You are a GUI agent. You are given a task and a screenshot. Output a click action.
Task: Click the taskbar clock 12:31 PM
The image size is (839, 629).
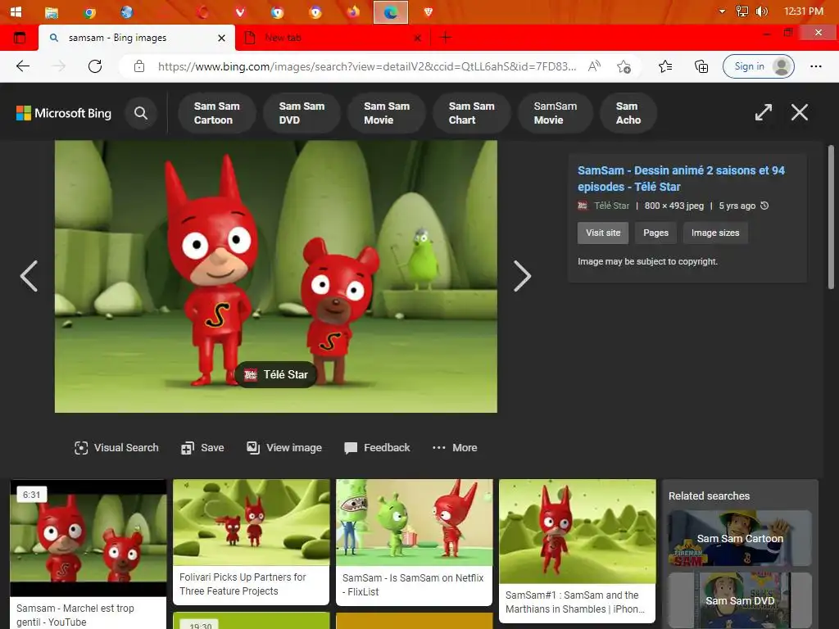tap(803, 11)
